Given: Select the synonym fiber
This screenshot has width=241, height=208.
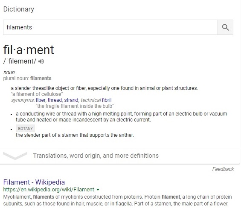Looking at the screenshot, I should coord(41,100).
